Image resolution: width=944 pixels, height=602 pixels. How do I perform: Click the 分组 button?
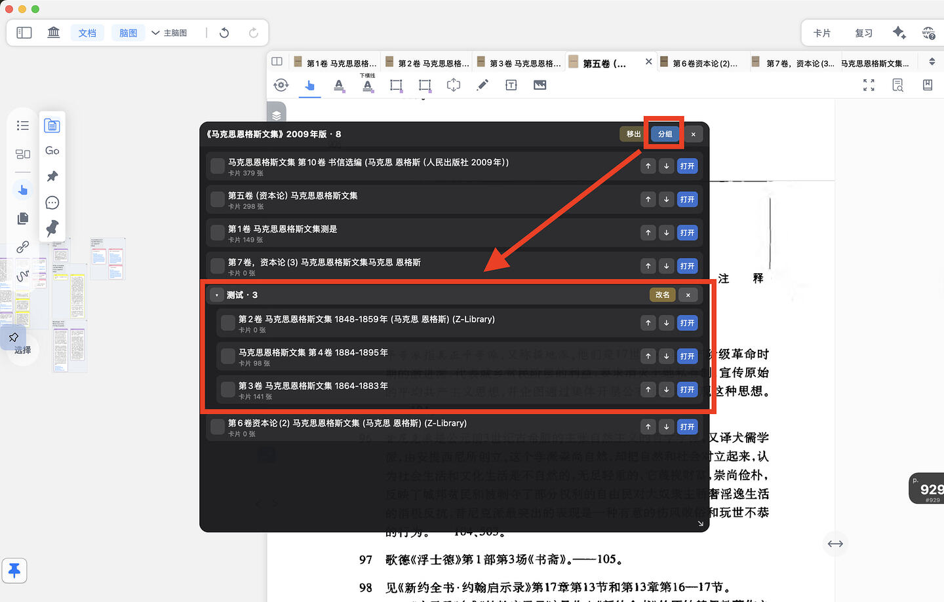(665, 134)
